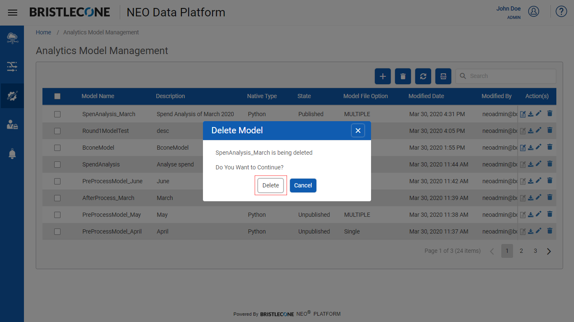Screen dimensions: 574x322
Task: Open the user access lock sidebar icon
Action: [x=12, y=124]
